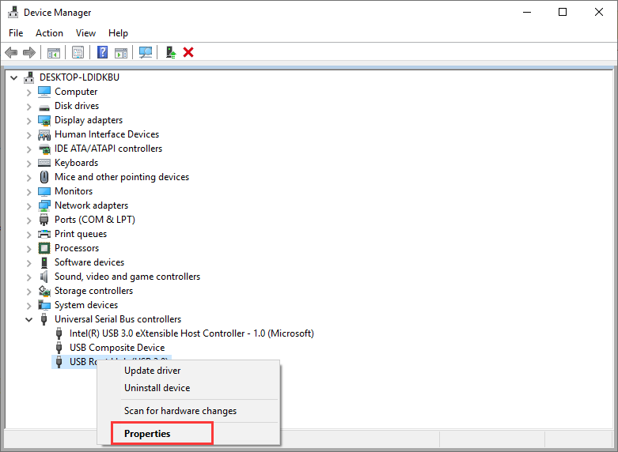Click the blue Help question mark icon
This screenshot has height=452, width=618.
tap(103, 52)
